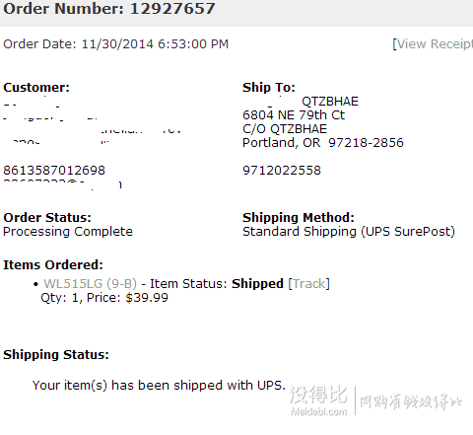
Task: Click the Processing Complete order status
Action: point(68,232)
